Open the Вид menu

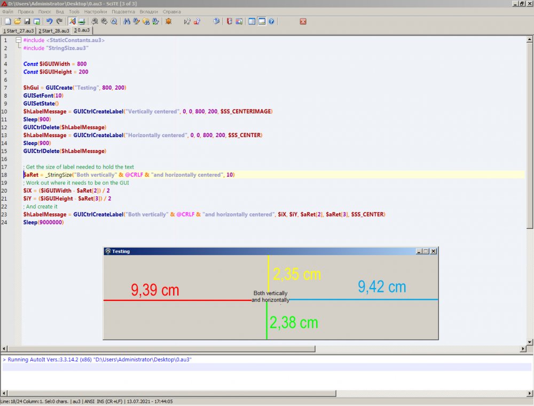[60, 12]
